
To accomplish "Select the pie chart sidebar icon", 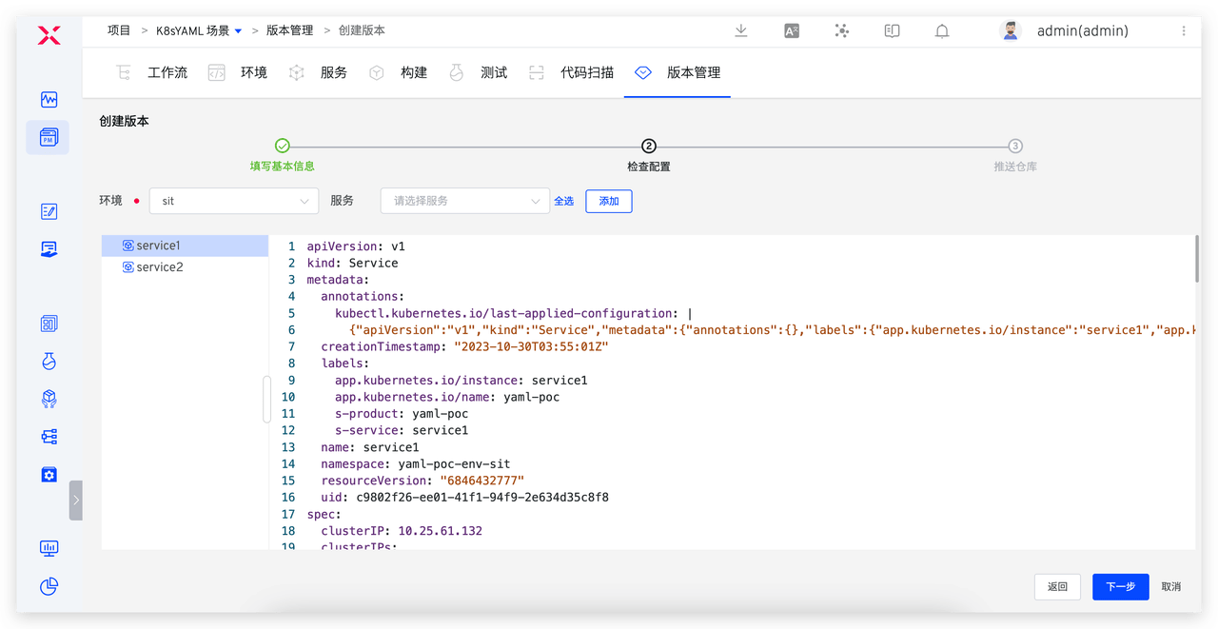I will pyautogui.click(x=49, y=586).
